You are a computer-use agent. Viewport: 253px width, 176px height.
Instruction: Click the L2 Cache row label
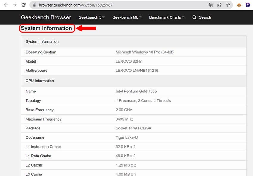click(34, 165)
